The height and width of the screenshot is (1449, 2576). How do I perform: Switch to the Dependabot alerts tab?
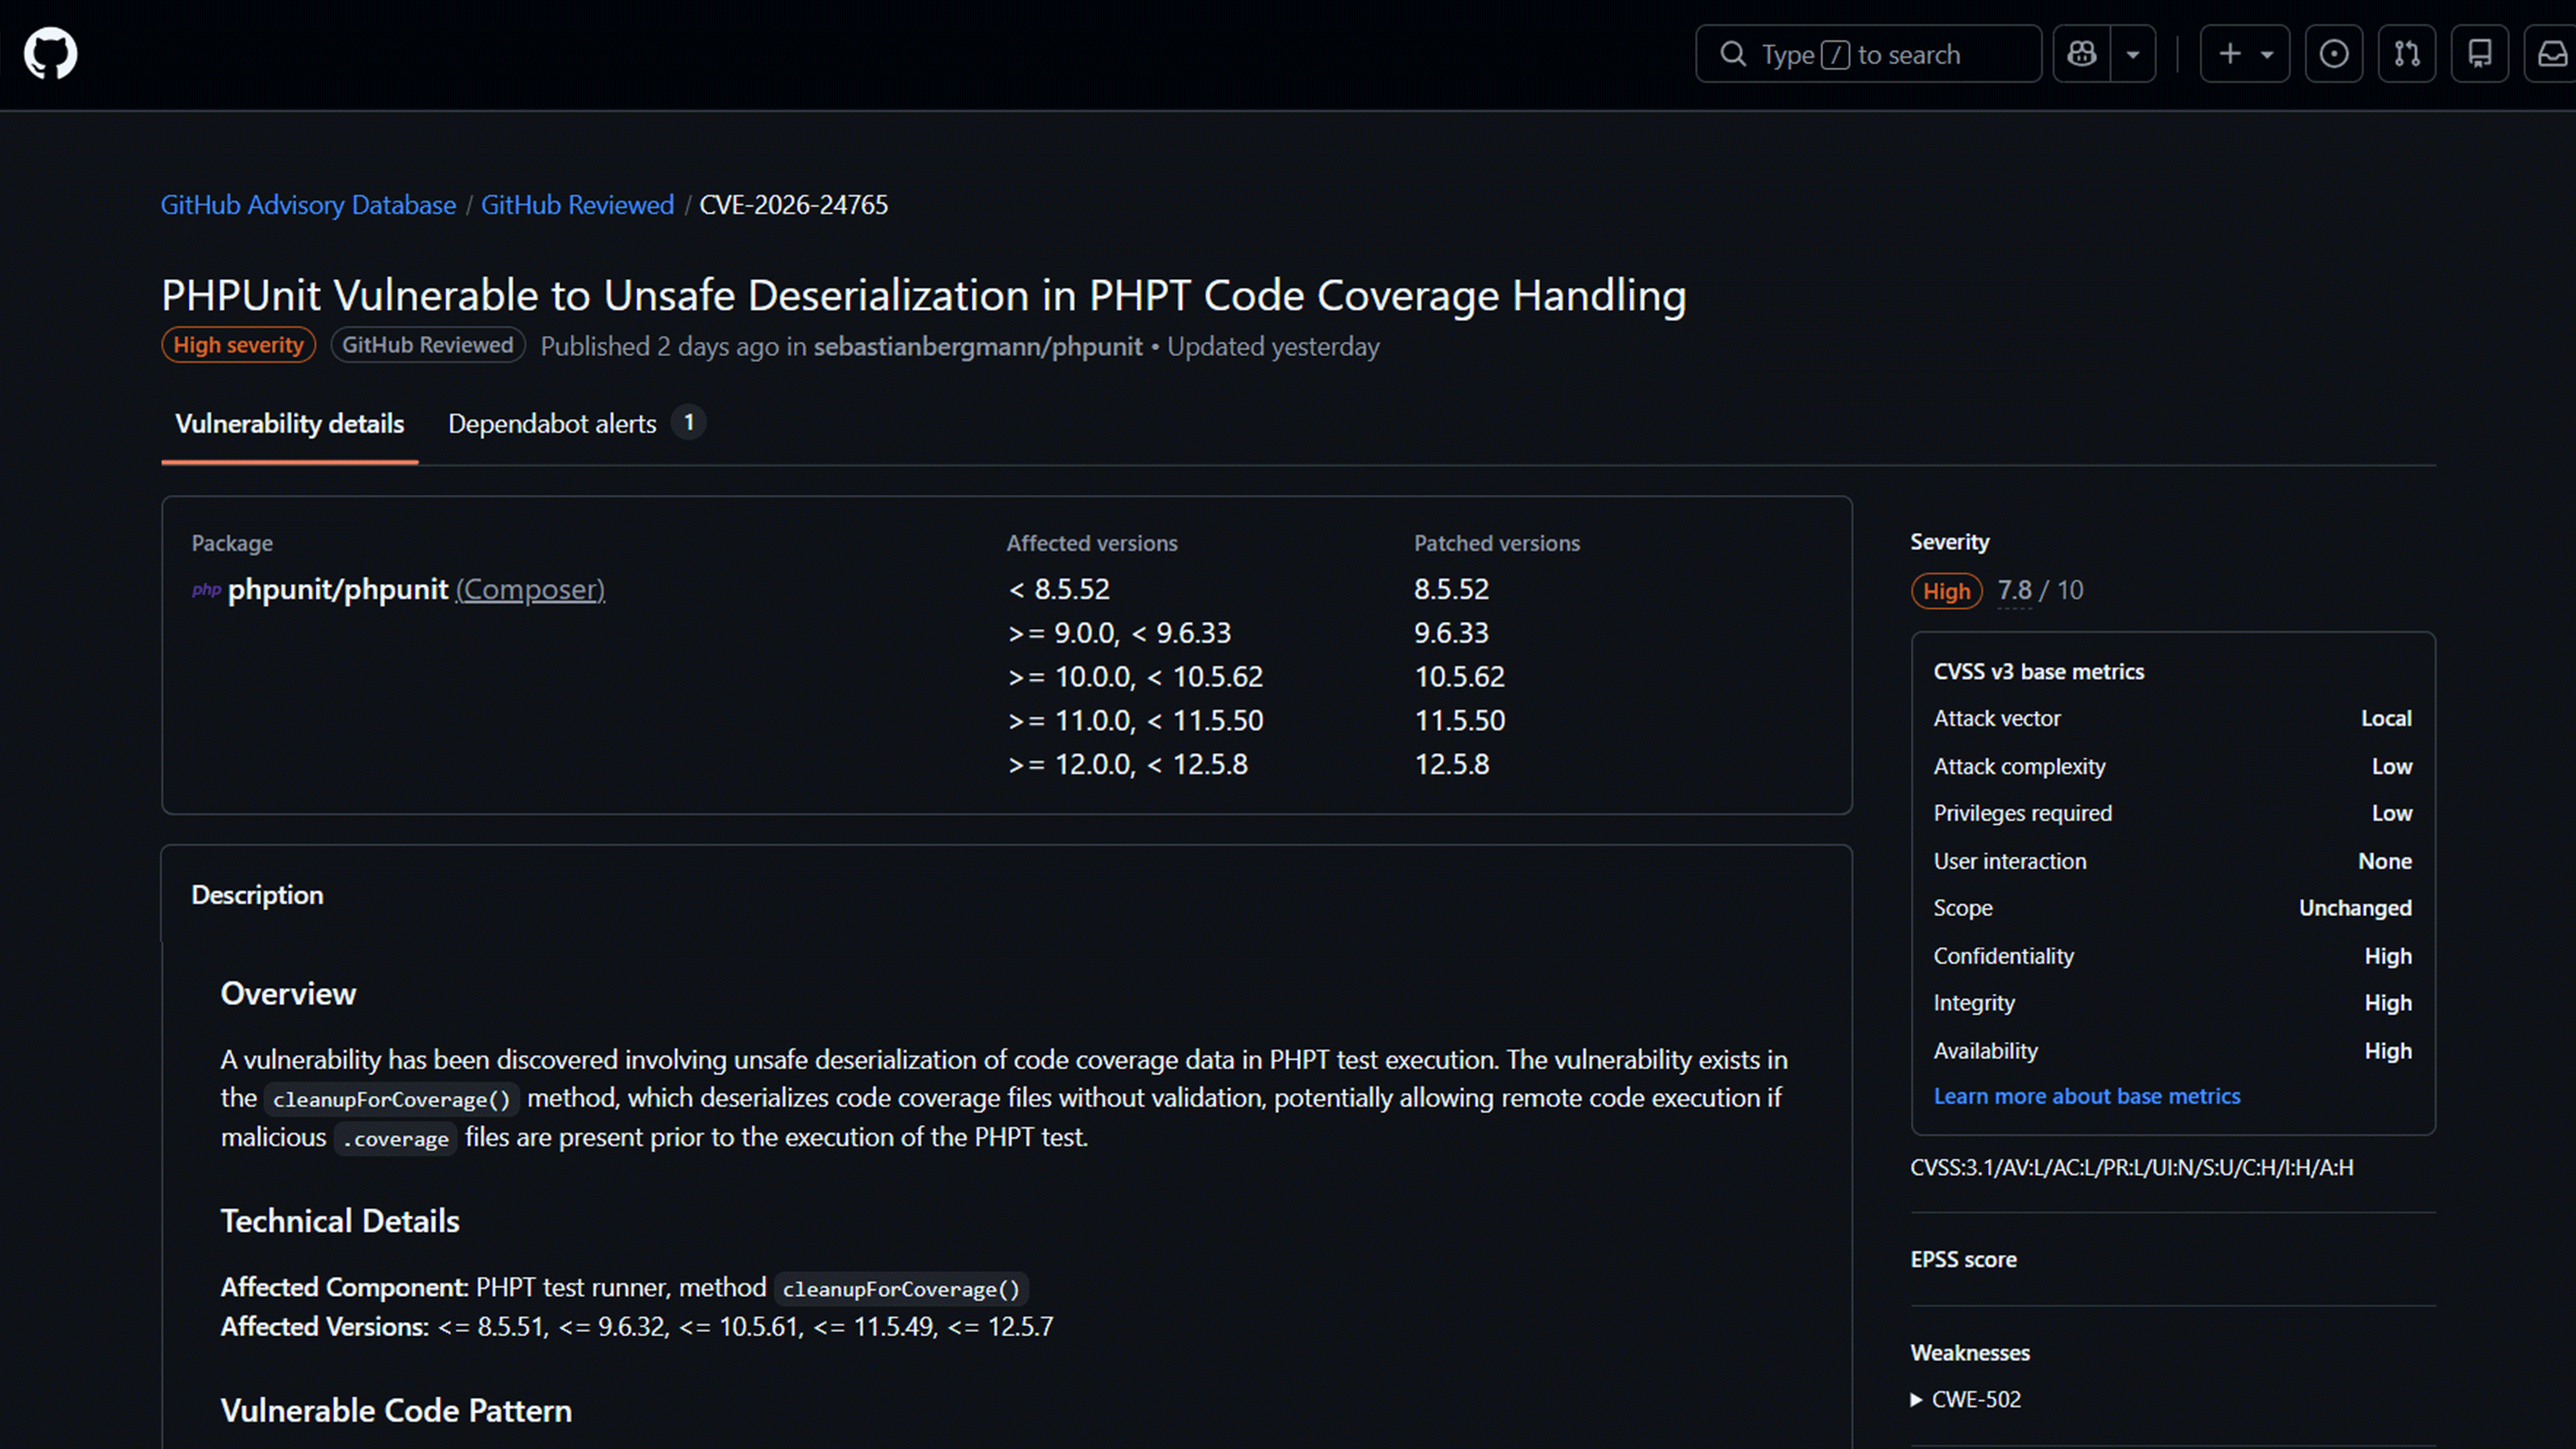[551, 424]
